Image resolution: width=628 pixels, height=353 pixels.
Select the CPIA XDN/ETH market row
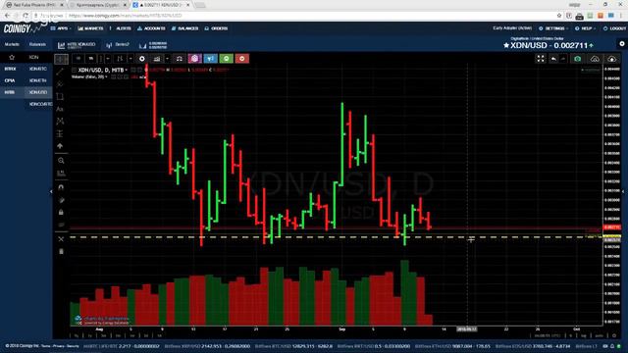pos(26,80)
